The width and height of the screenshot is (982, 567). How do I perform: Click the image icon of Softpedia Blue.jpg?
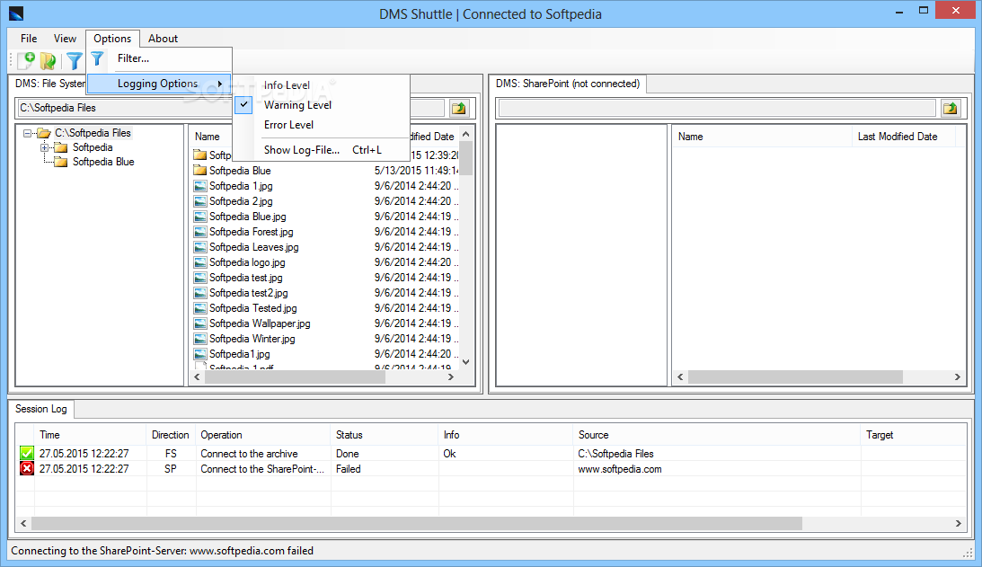199,217
